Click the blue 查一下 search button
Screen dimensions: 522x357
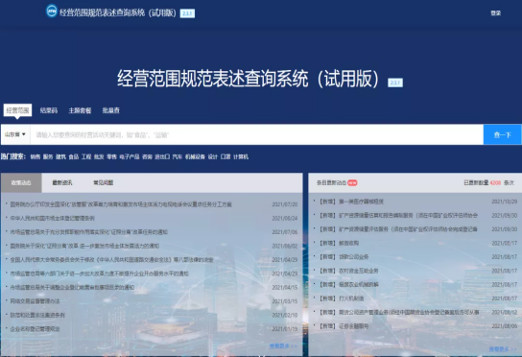point(502,134)
